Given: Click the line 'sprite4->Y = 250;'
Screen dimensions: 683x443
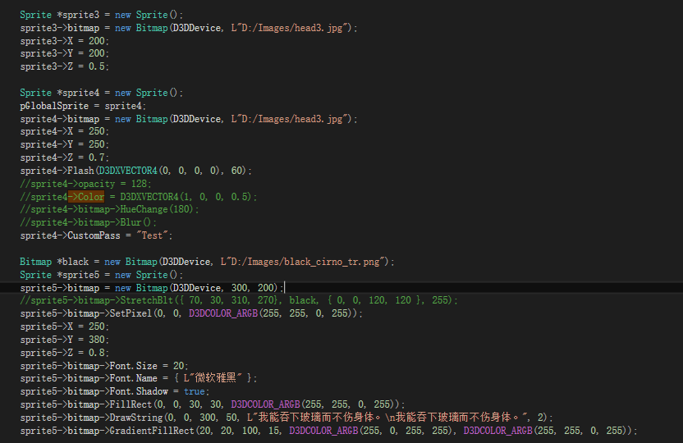Looking at the screenshot, I should pyautogui.click(x=65, y=144).
